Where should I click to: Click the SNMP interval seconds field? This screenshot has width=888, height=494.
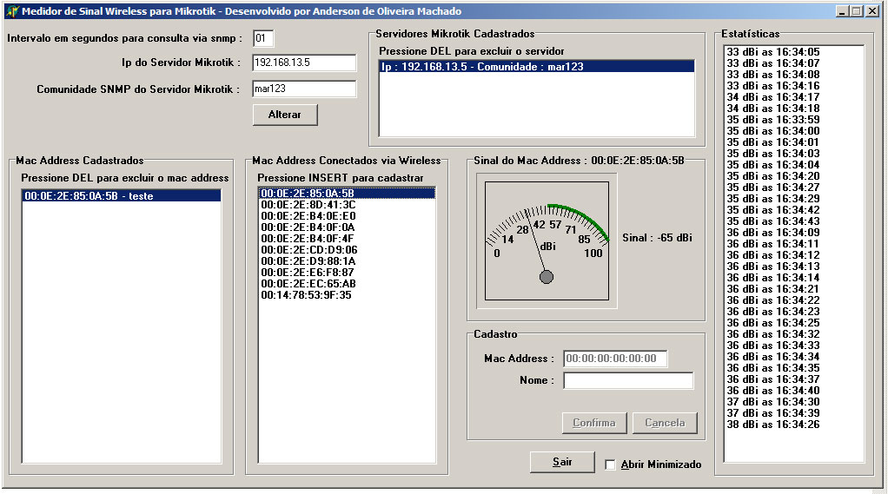(x=263, y=38)
